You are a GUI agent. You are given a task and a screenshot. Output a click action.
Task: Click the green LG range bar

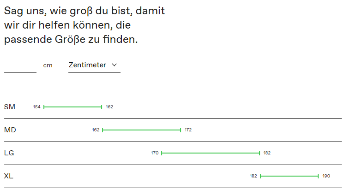[x=211, y=153]
